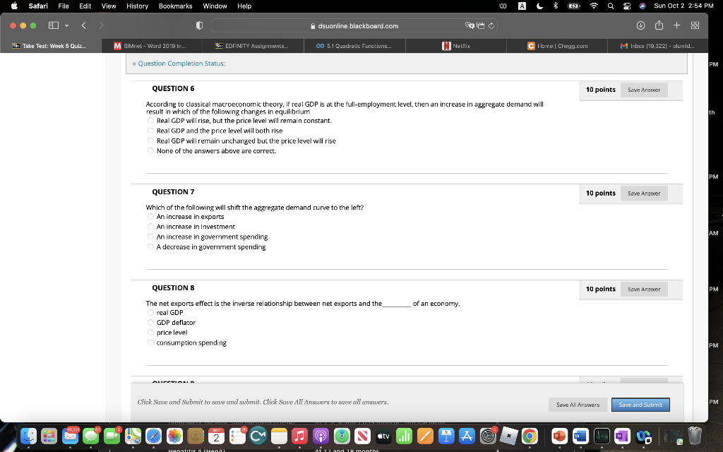Open Launchpad in the dock
723x452 pixels.
(49, 435)
